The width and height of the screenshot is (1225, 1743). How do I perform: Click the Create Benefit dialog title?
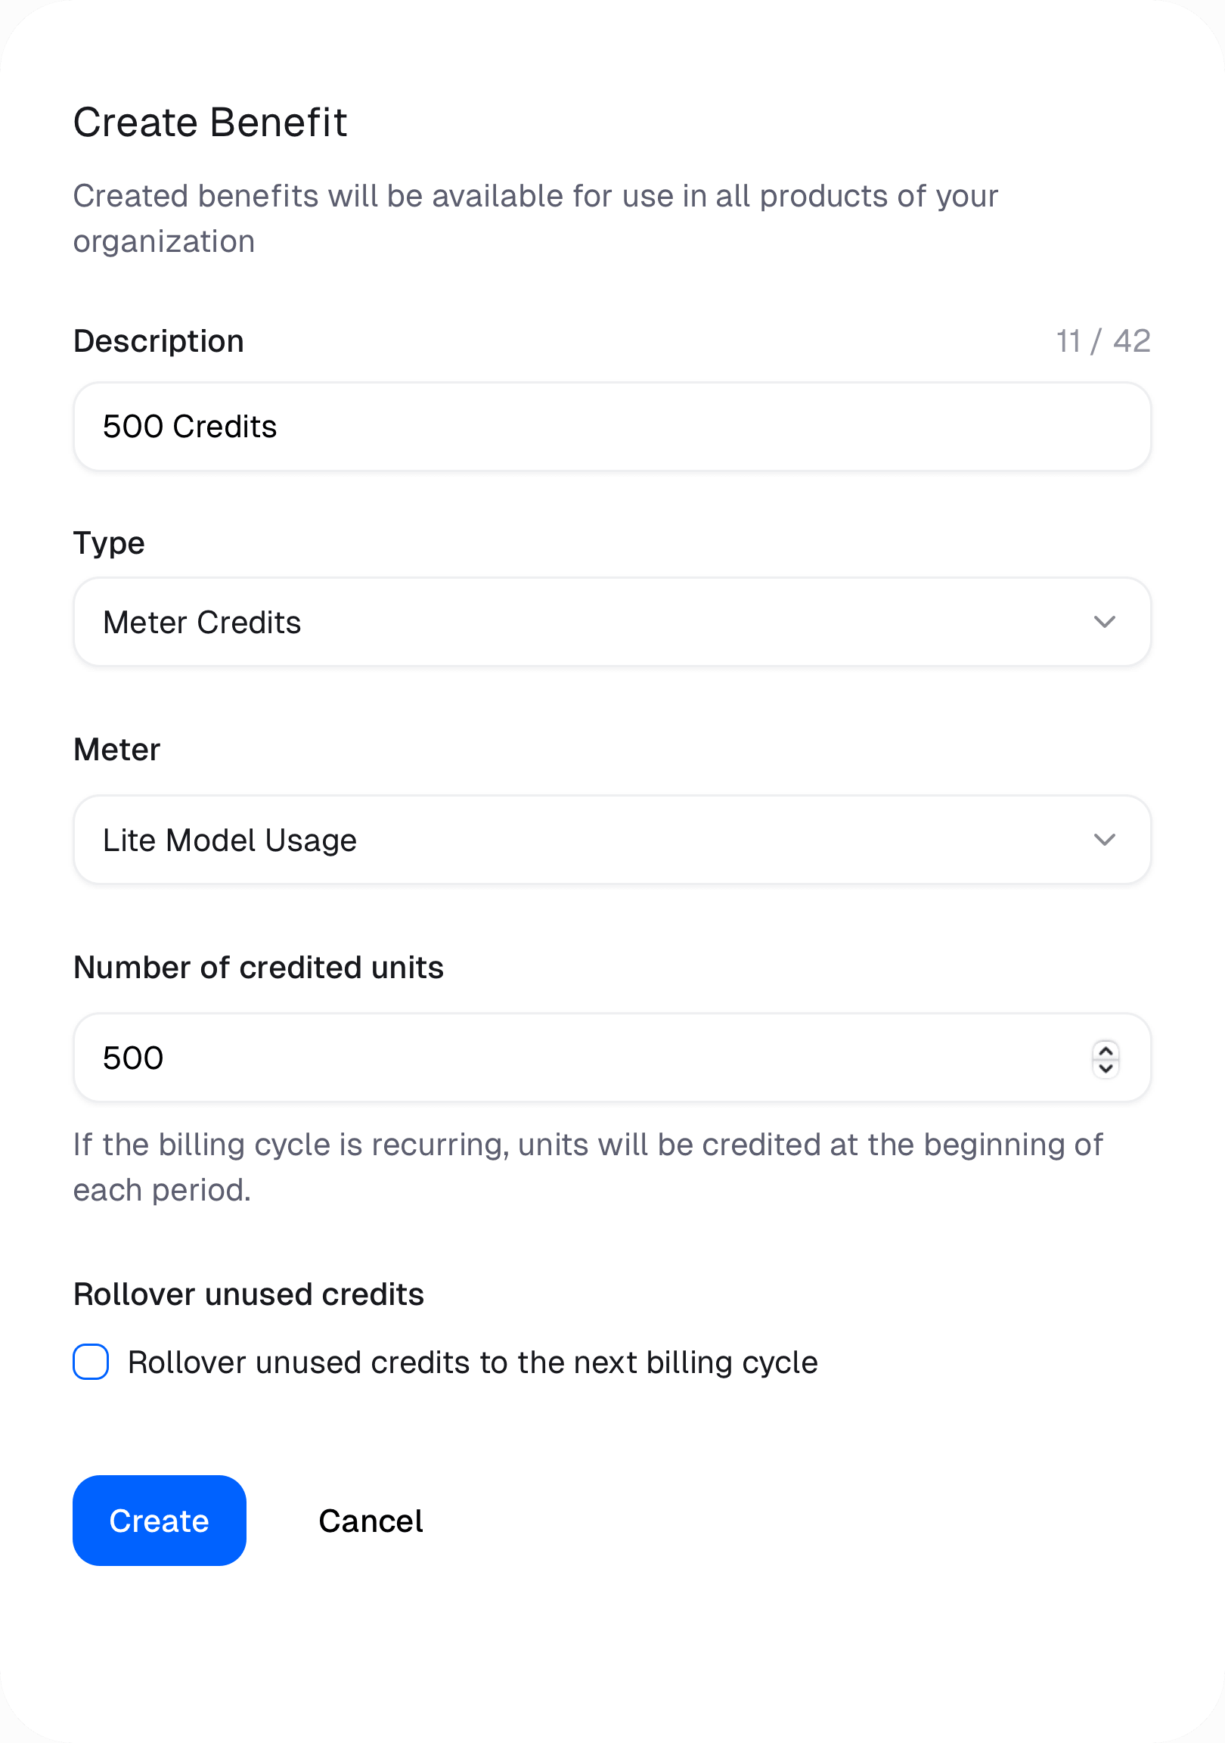(x=210, y=123)
